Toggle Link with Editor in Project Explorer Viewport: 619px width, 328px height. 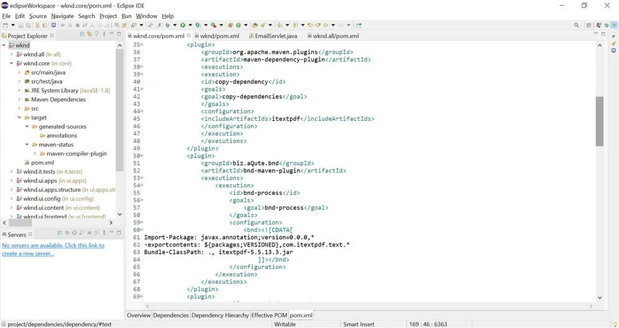89,34
